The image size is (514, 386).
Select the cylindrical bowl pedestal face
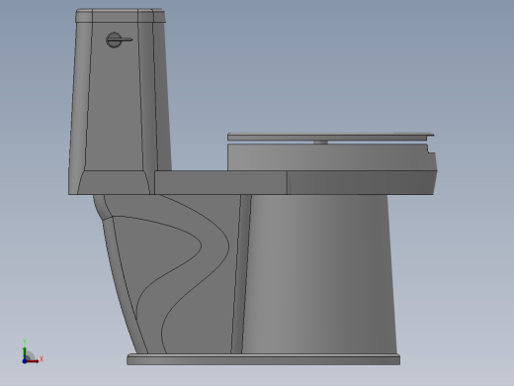pyautogui.click(x=319, y=274)
